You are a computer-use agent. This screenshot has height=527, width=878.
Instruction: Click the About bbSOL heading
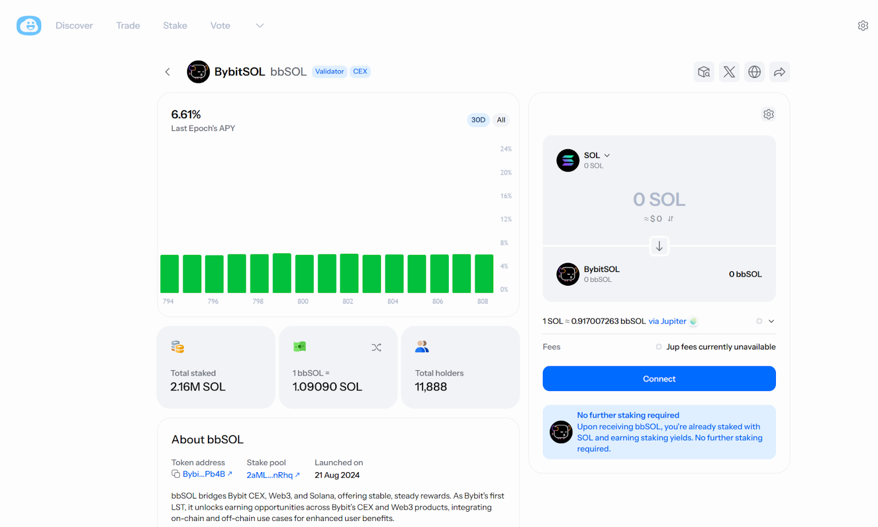coord(207,439)
